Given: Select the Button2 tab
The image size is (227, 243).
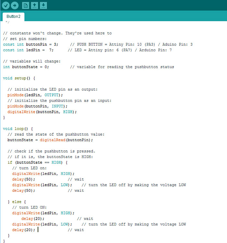Looking at the screenshot, I should [14, 17].
